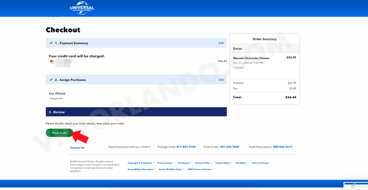Call Ticket Order number 407-224-7840
Viewport: 368px width, 190px height.
click(230, 147)
